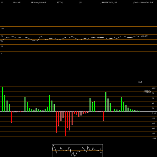Click the Ireda 8.80ncdtr header text

click(x=143, y=3)
